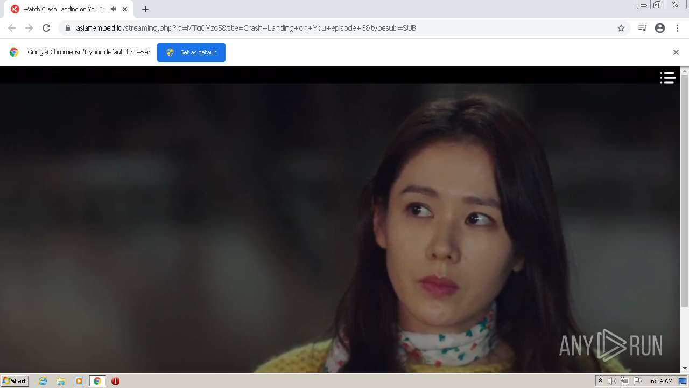View site security lock information
689x388 pixels.
68,28
